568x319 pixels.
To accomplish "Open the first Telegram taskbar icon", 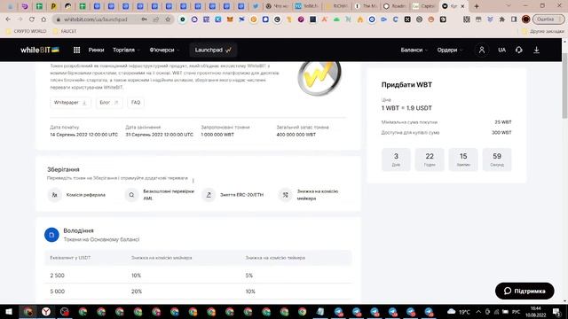I will click(x=338, y=311).
